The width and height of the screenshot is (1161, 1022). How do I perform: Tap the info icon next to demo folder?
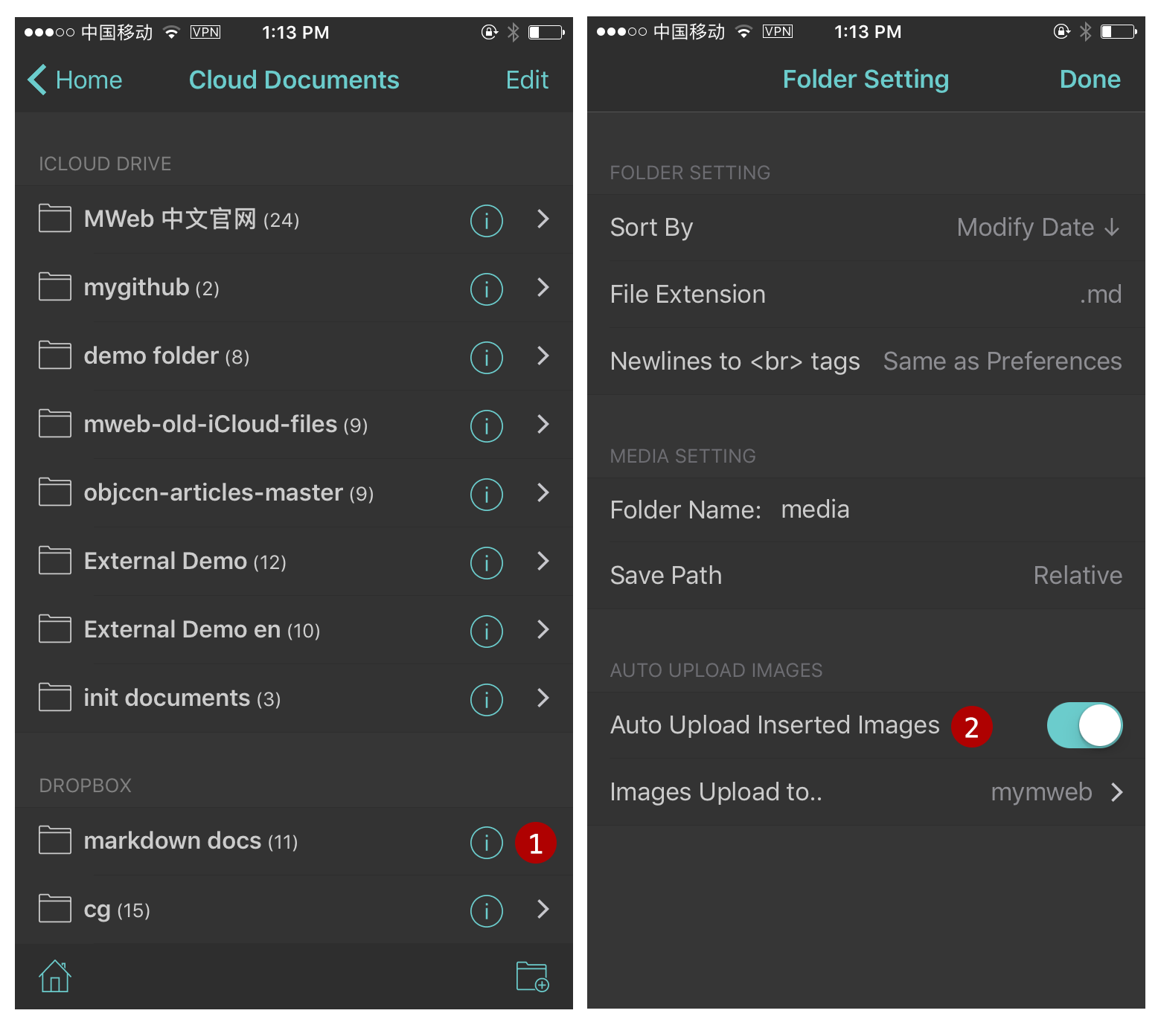click(x=486, y=357)
